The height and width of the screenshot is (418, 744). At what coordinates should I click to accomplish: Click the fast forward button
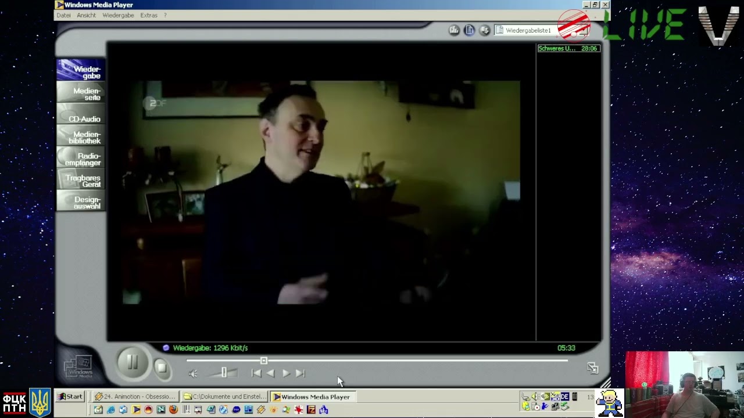tap(286, 373)
